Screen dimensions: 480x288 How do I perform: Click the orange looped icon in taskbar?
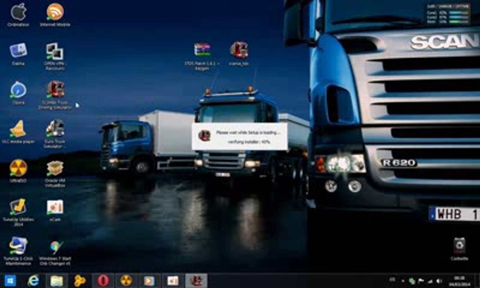(80, 281)
